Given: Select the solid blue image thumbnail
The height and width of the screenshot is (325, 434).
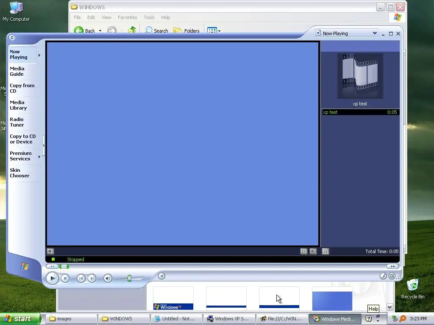Looking at the screenshot, I should 332,298.
